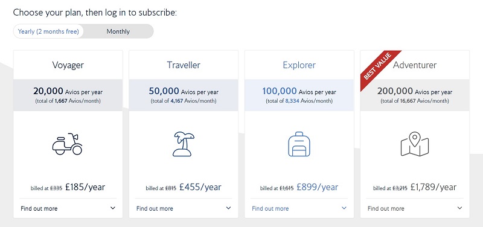The width and height of the screenshot is (483, 227).
Task: Expand the Adventurer plan chevron arrow
Action: click(x=459, y=208)
